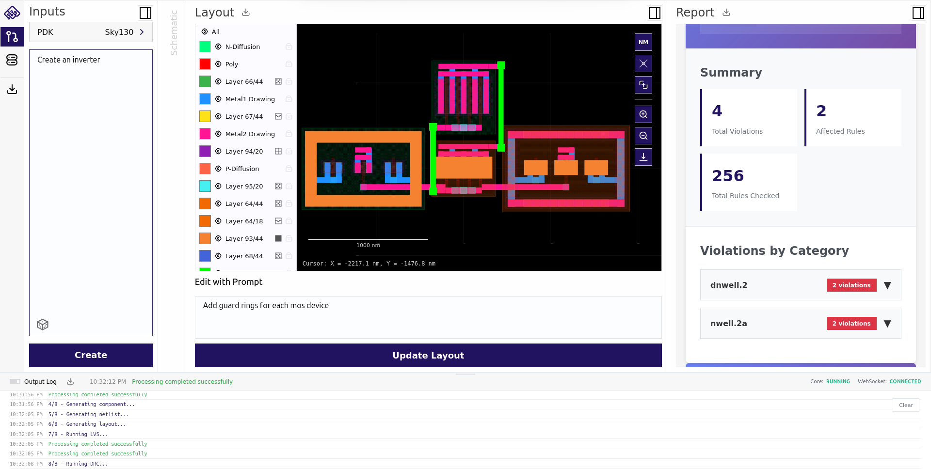Click the N-Diffusion green color swatch
This screenshot has width=931, height=469.
(x=205, y=47)
